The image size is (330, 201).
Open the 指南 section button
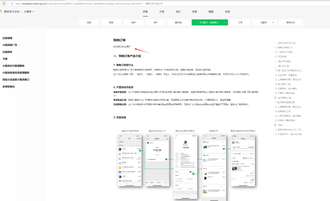[x=89, y=22]
